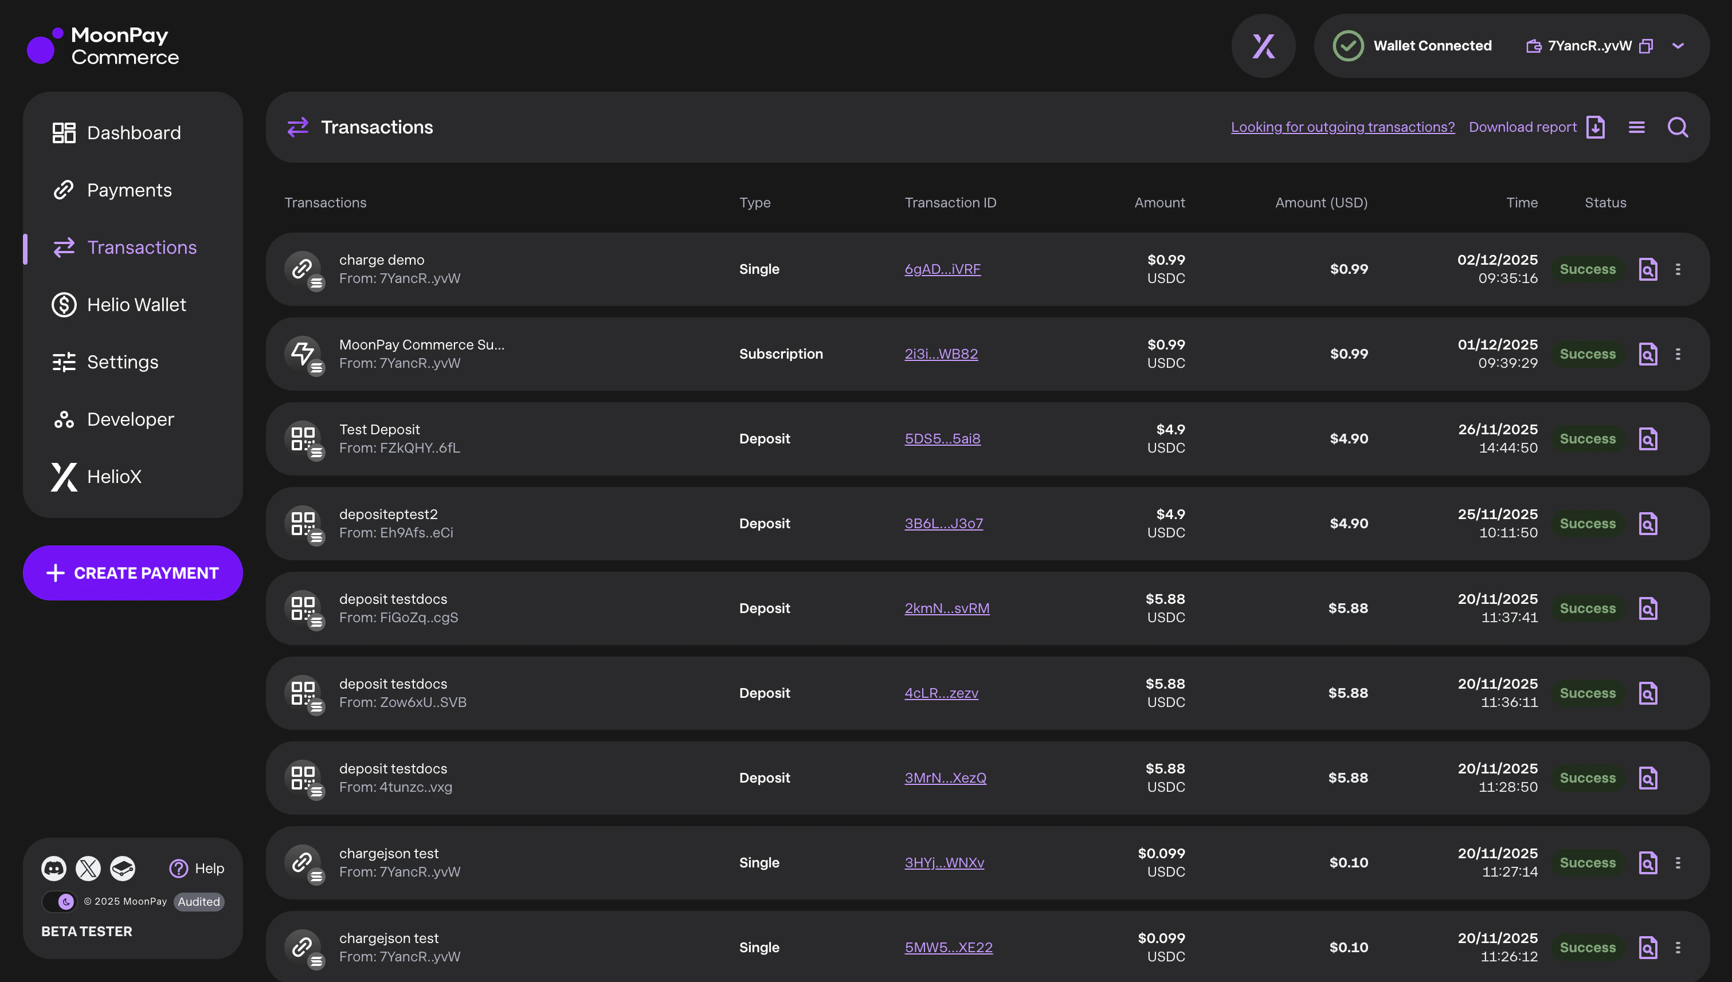View receipt icon for charge demo transaction

point(1648,269)
